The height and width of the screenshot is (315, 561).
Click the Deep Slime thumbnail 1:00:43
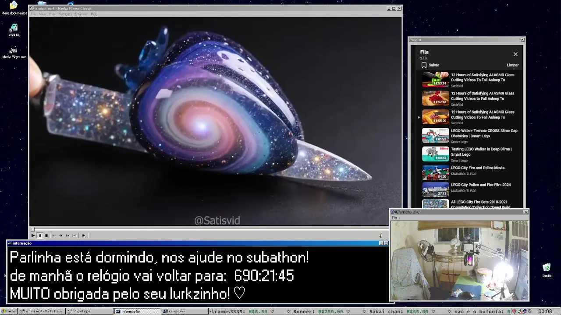click(435, 154)
